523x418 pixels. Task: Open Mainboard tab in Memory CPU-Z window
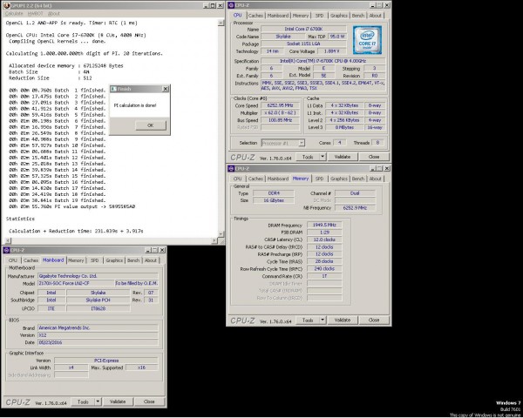[x=278, y=179]
